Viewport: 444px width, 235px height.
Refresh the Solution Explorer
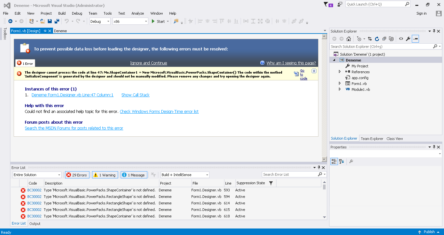(377, 39)
